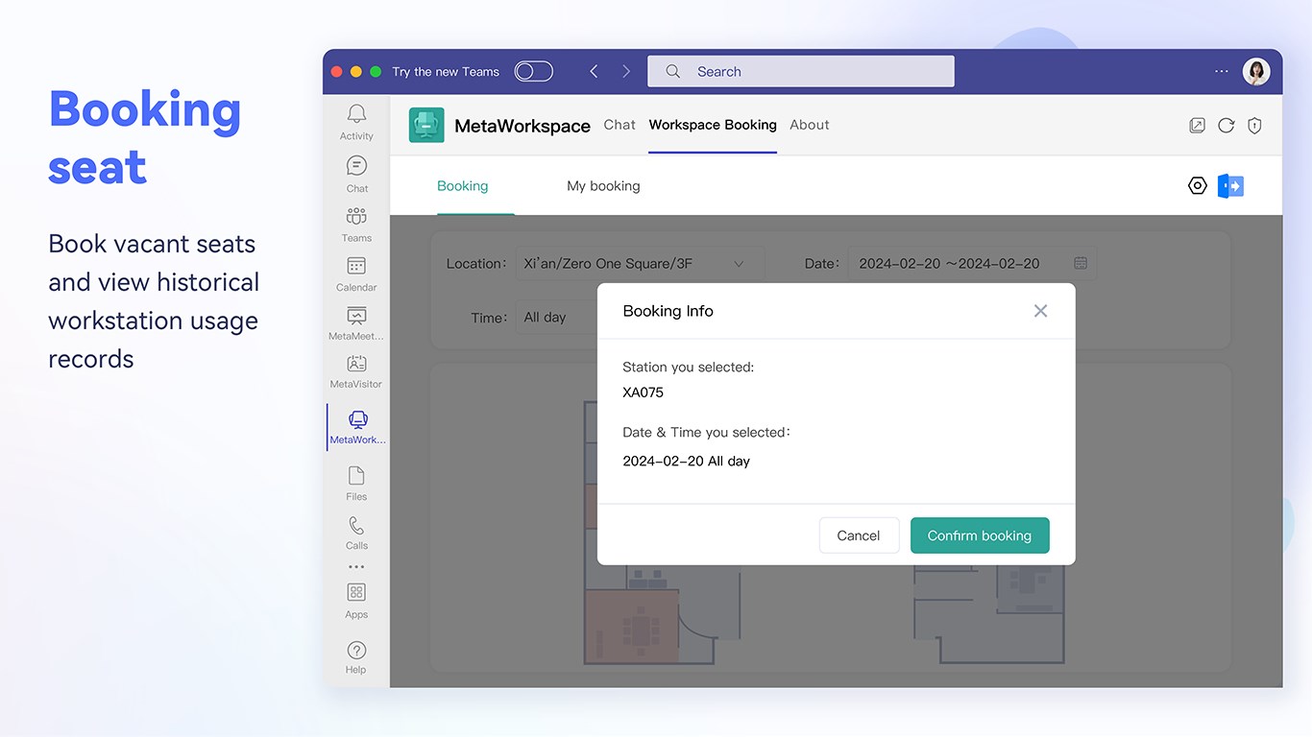
Task: Click the MetaWorkspace app logo
Action: pos(426,125)
